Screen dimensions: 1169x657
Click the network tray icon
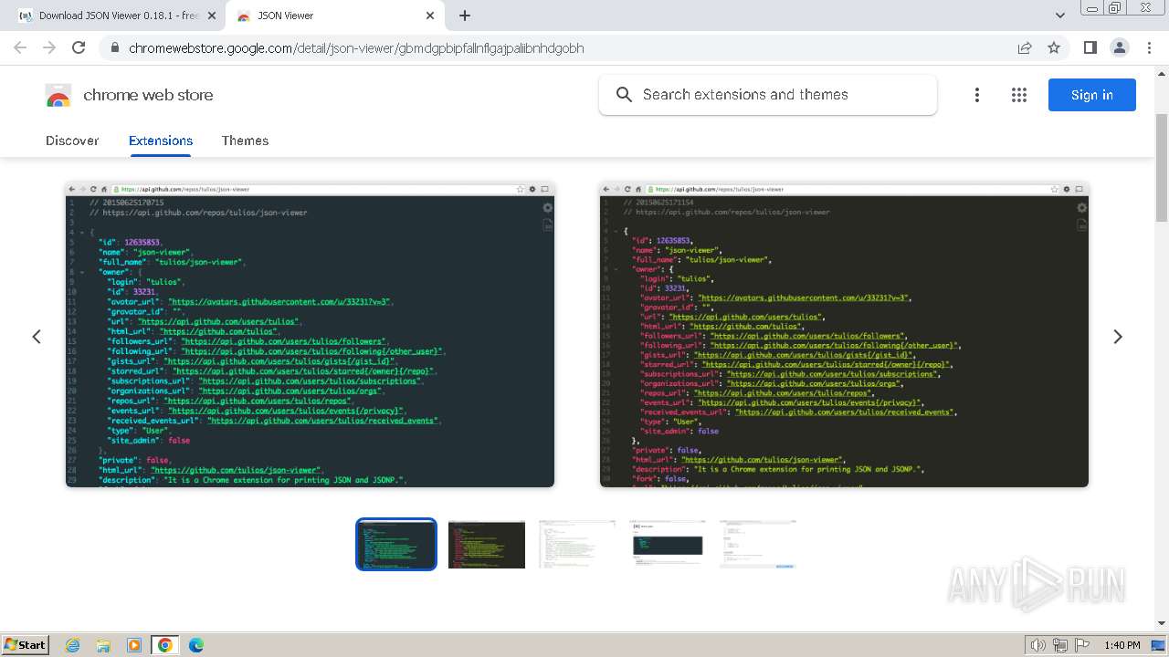coord(1060,645)
